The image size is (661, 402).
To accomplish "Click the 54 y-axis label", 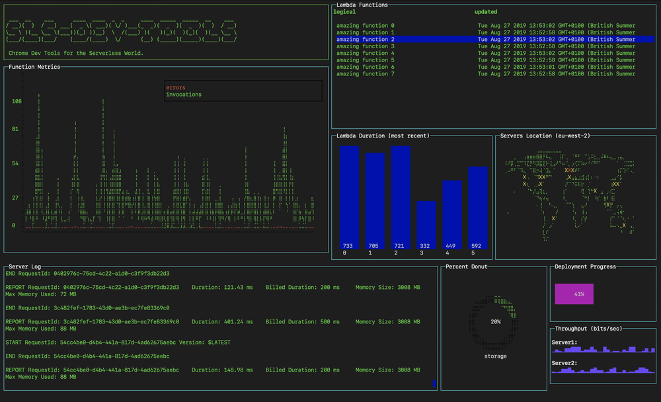I will point(15,163).
